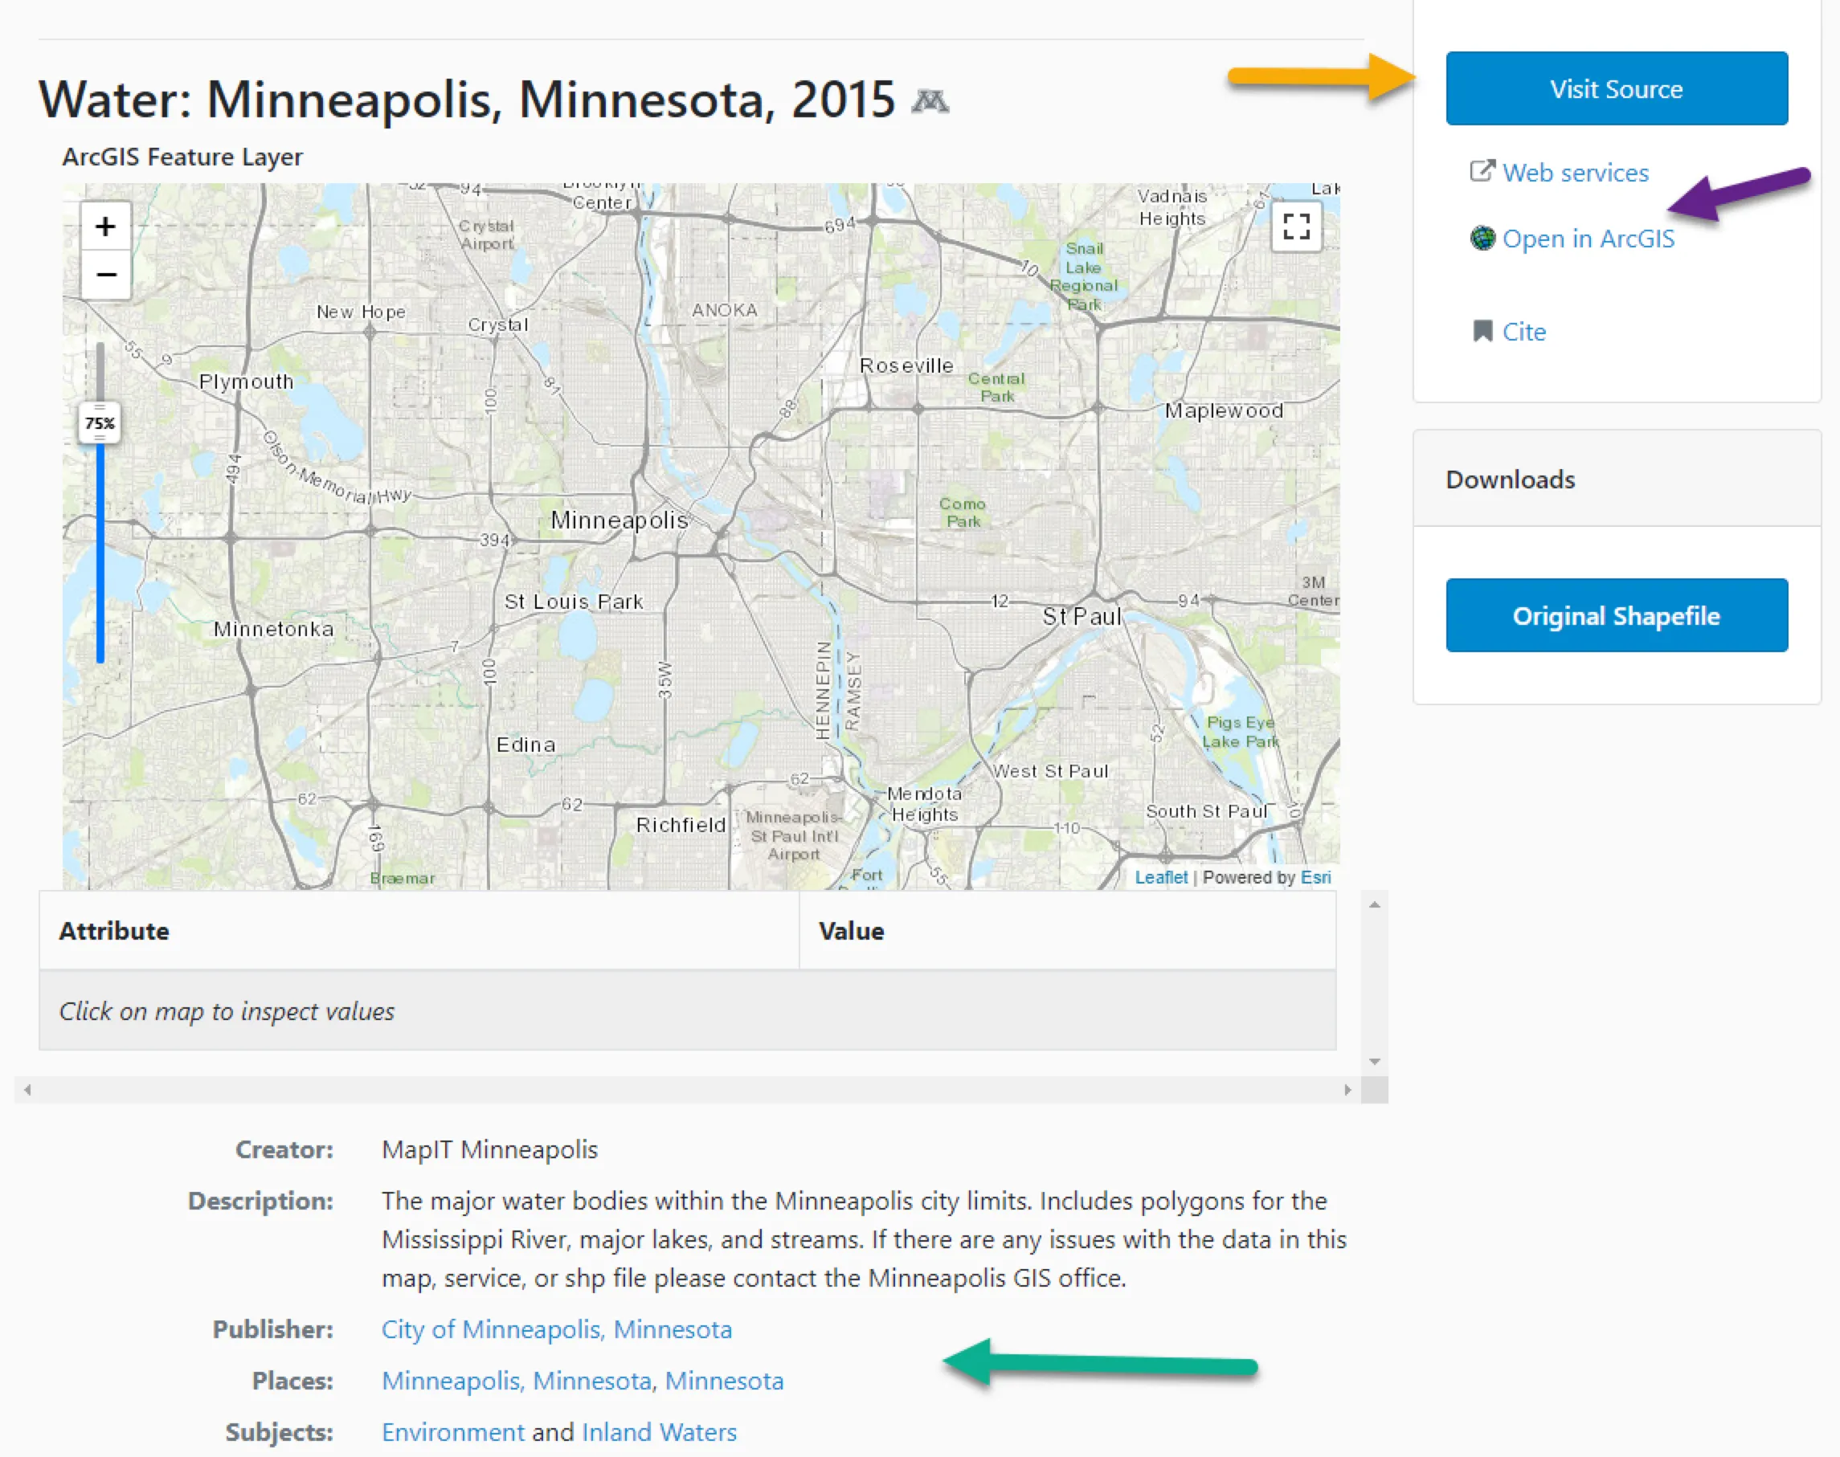Click the university logo beside title
The width and height of the screenshot is (1840, 1457).
pyautogui.click(x=930, y=101)
